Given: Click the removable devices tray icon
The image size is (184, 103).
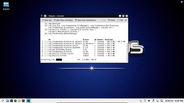Looking at the screenshot, I should pos(153,101).
